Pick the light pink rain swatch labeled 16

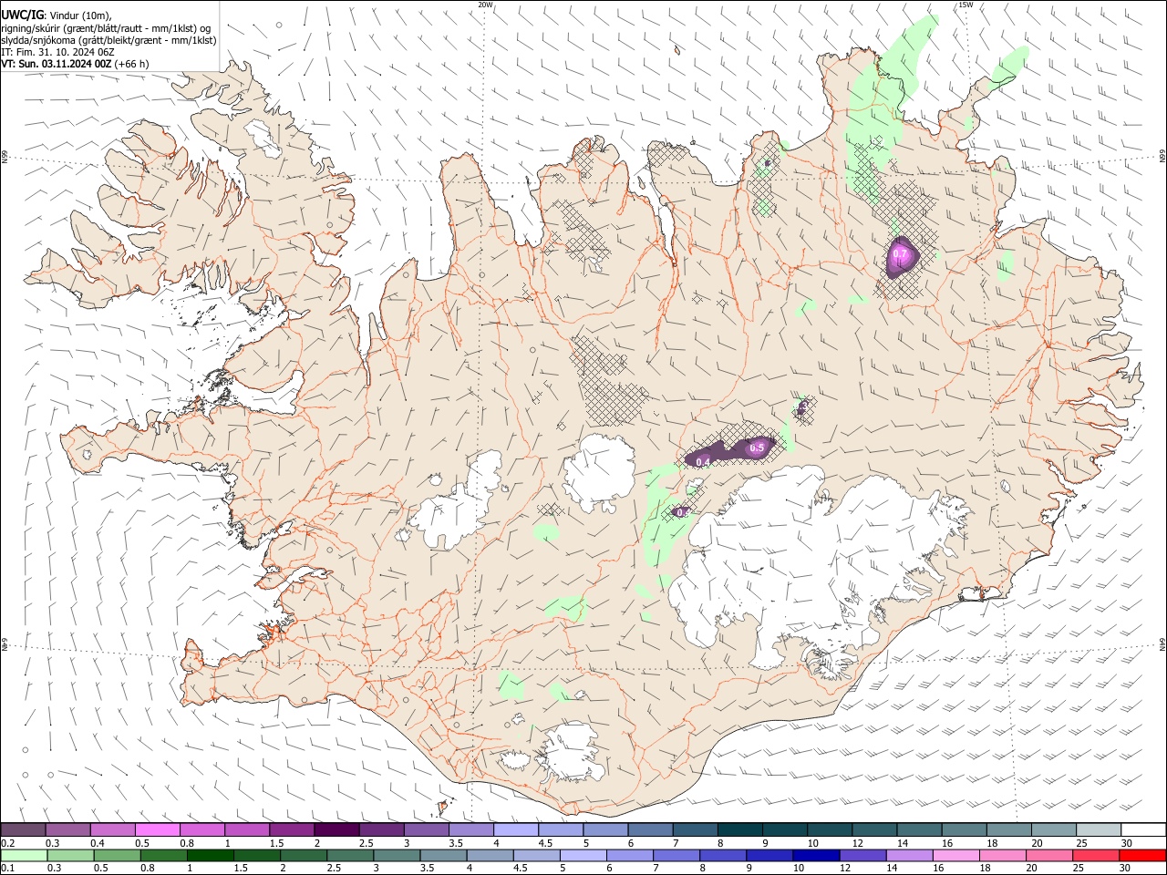click(x=955, y=855)
